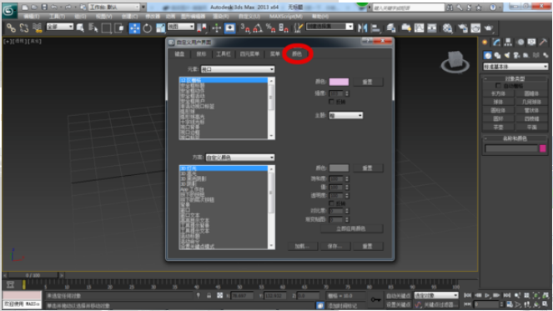Open the magenta object color swatch

[x=543, y=148]
